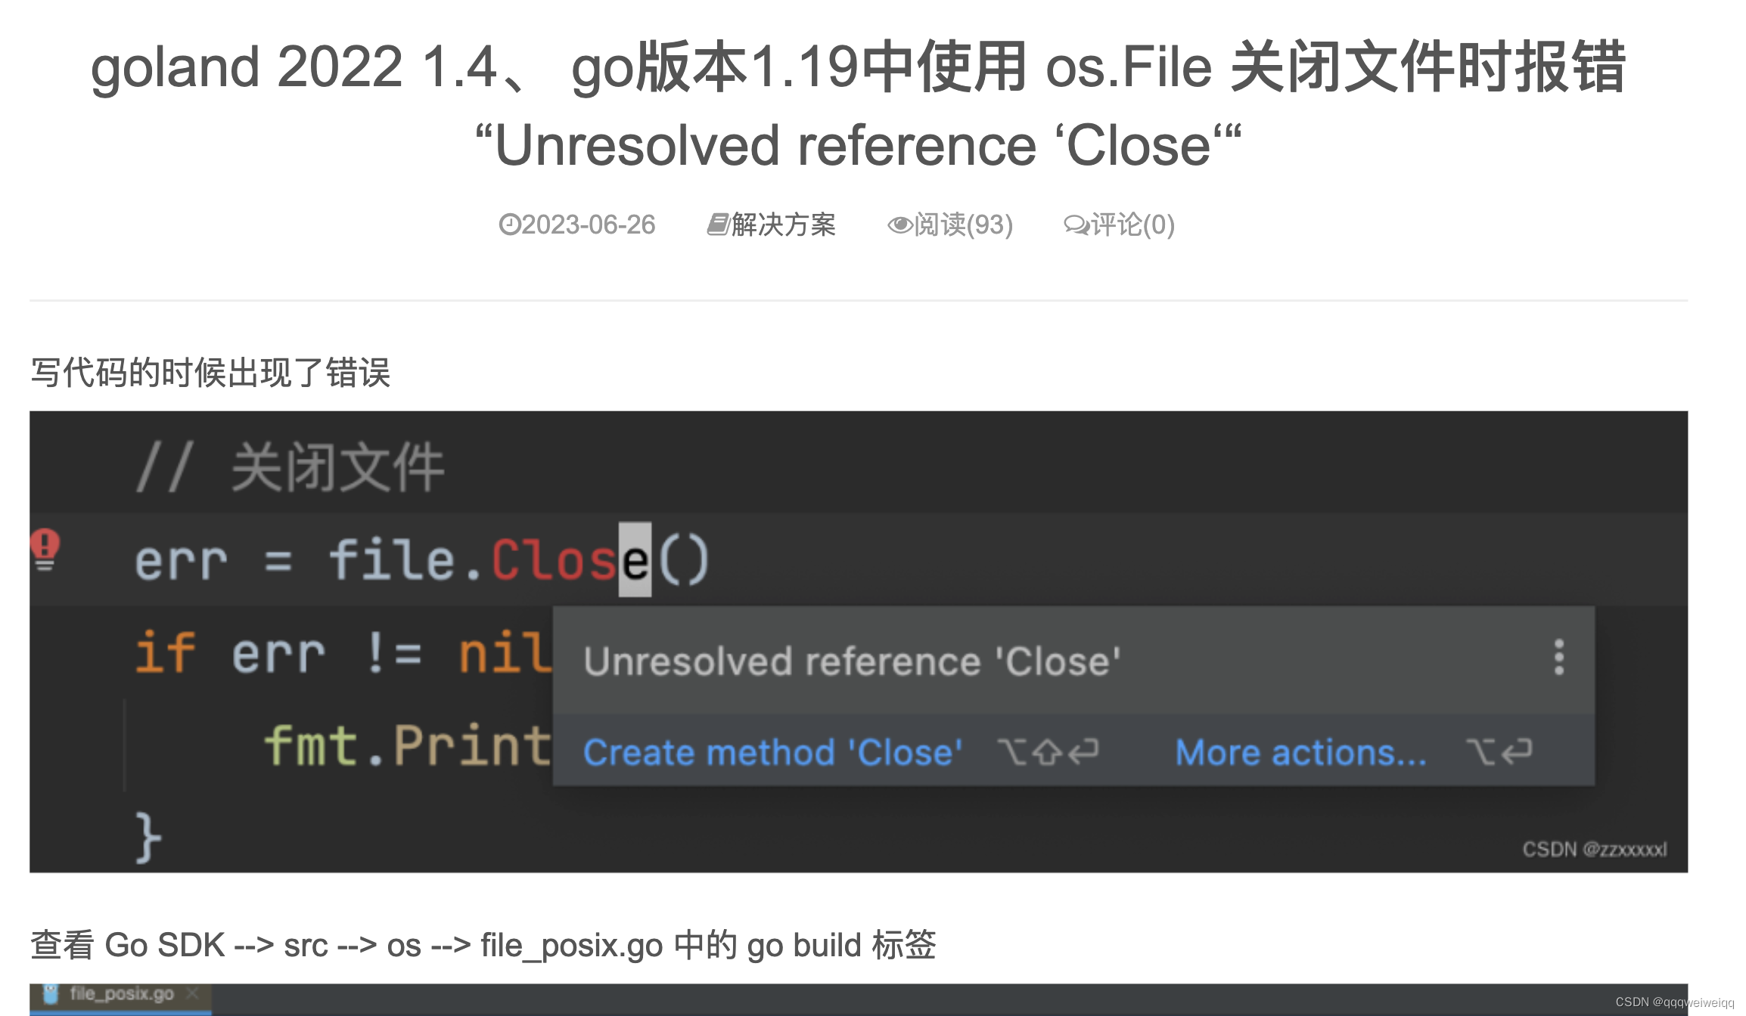This screenshot has height=1016, width=1746.
Task: Click the highlighted 'e' in file.Close()
Action: (x=635, y=558)
